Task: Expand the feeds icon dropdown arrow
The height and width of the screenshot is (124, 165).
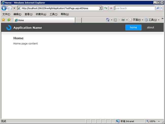Action: [x=119, y=20]
